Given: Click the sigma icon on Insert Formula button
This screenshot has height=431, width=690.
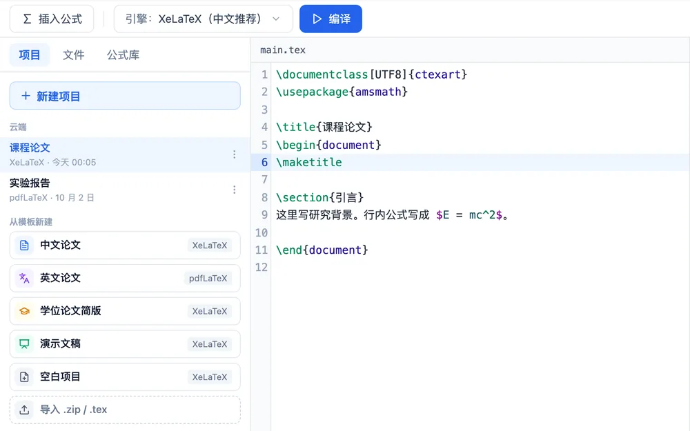Looking at the screenshot, I should [x=28, y=19].
